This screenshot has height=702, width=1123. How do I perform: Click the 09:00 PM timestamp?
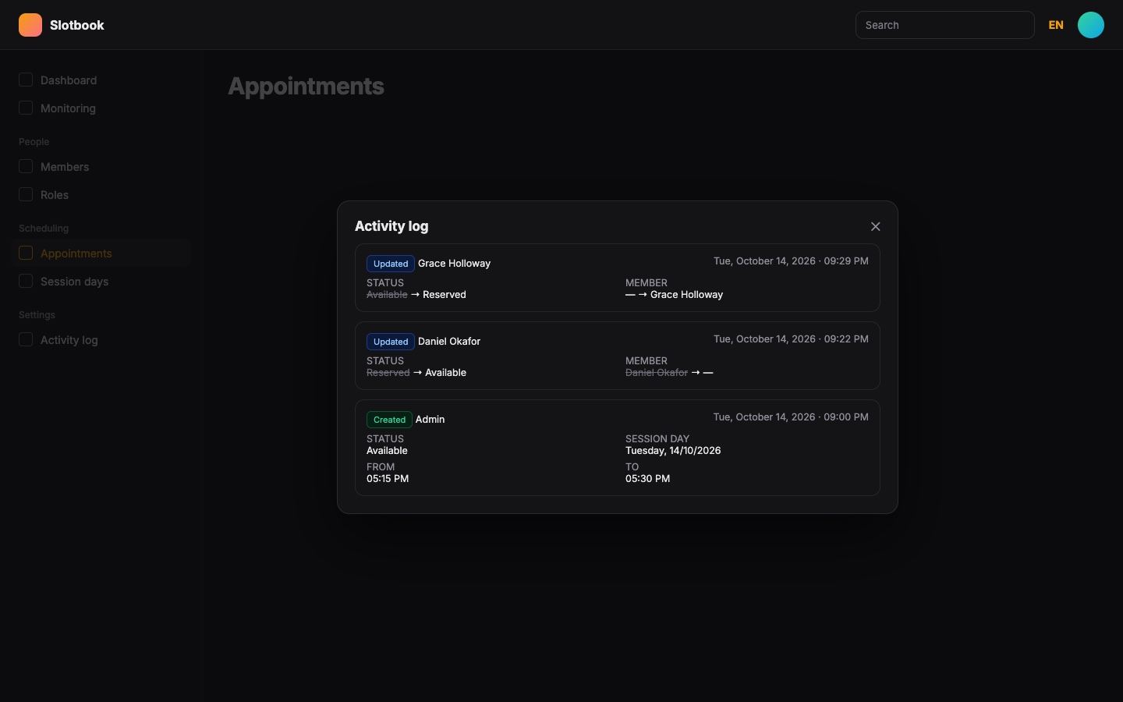[791, 417]
